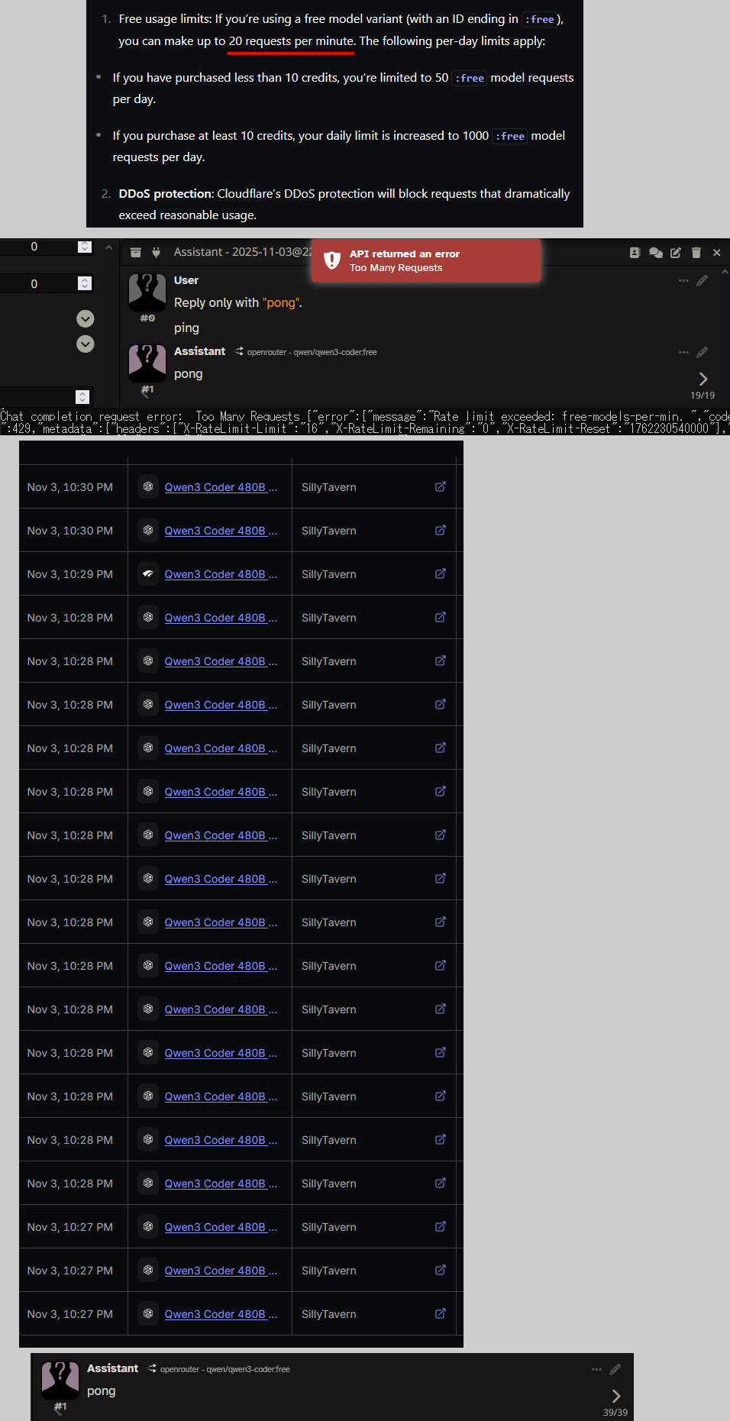Click 'SillyTavern' cell in the 10:29 PM row

pyautogui.click(x=329, y=574)
